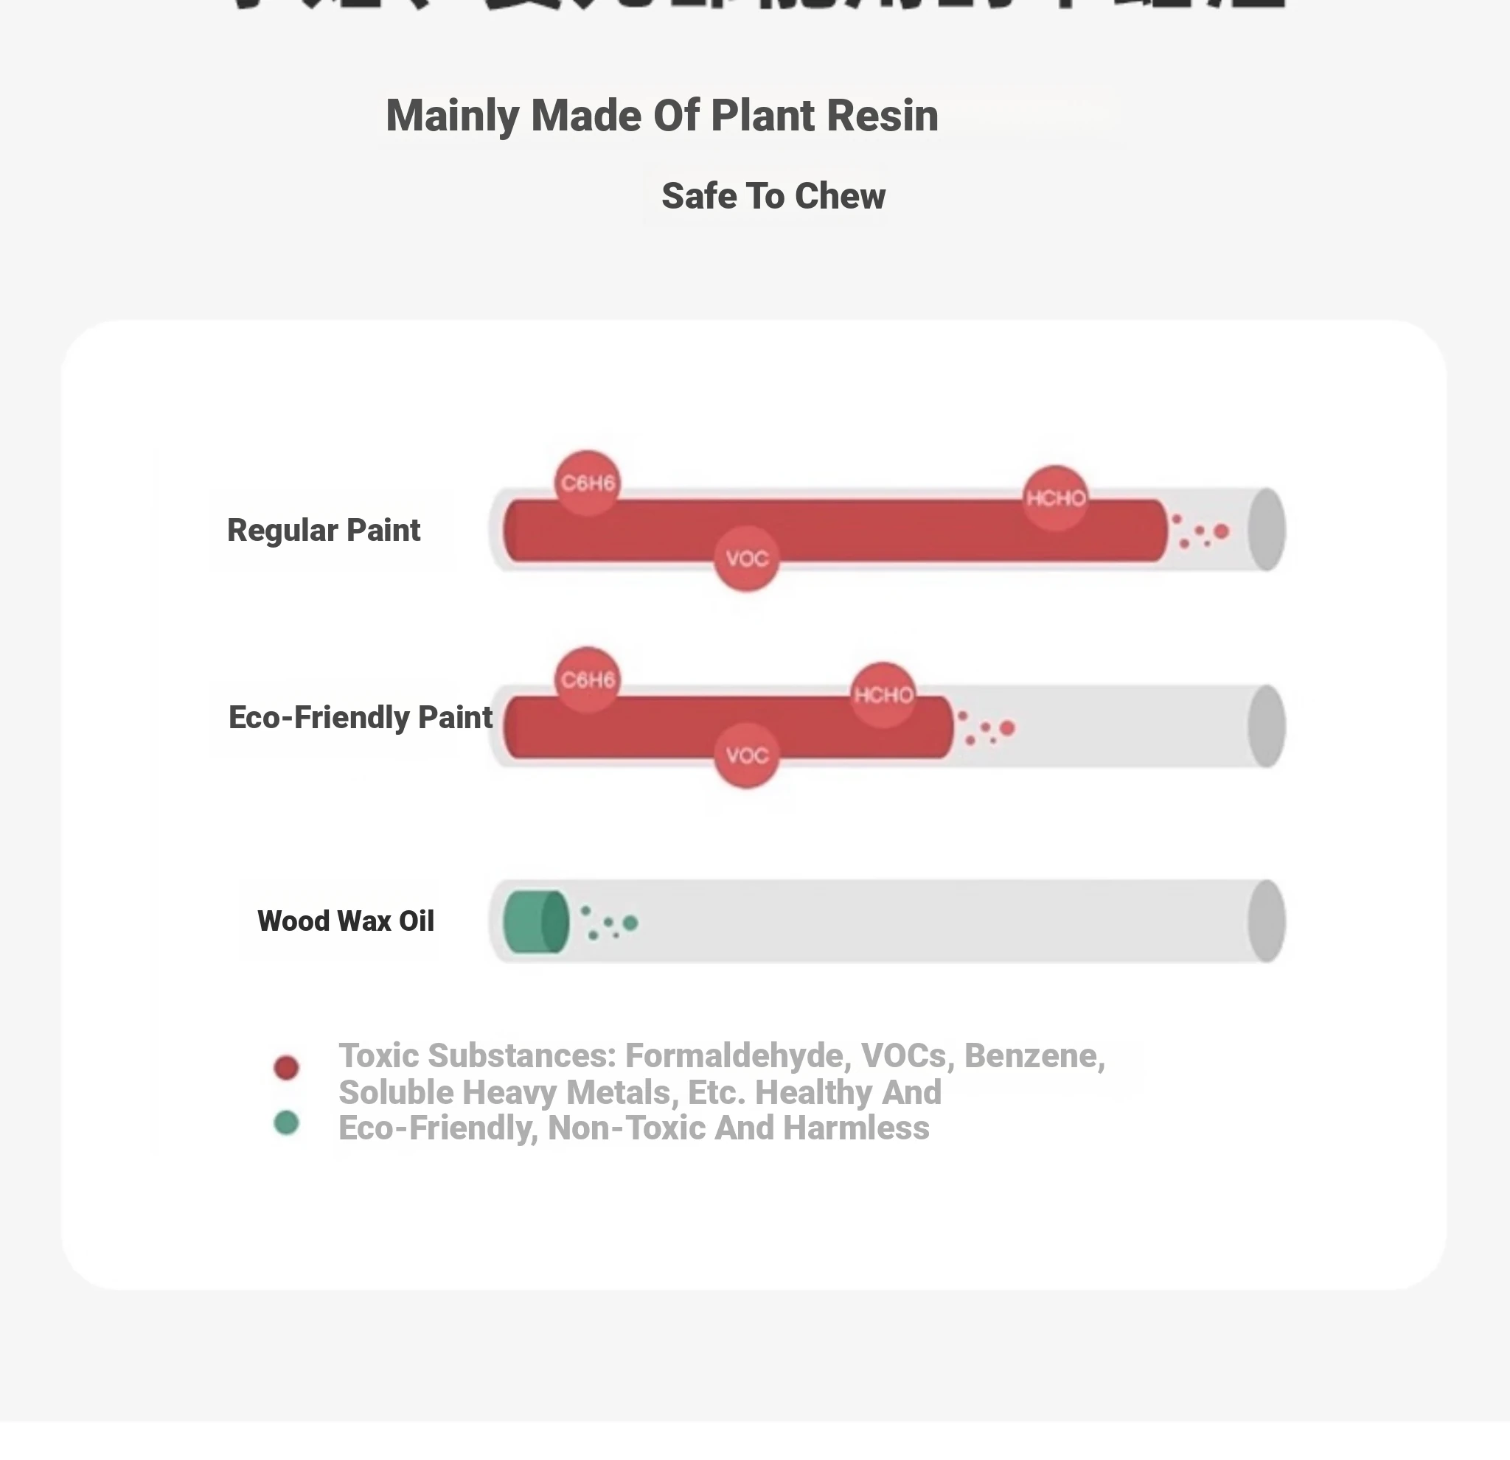Click the C6H6 bubble on Eco-Friendly Paint bar
Image resolution: width=1510 pixels, height=1460 pixels.
(588, 680)
